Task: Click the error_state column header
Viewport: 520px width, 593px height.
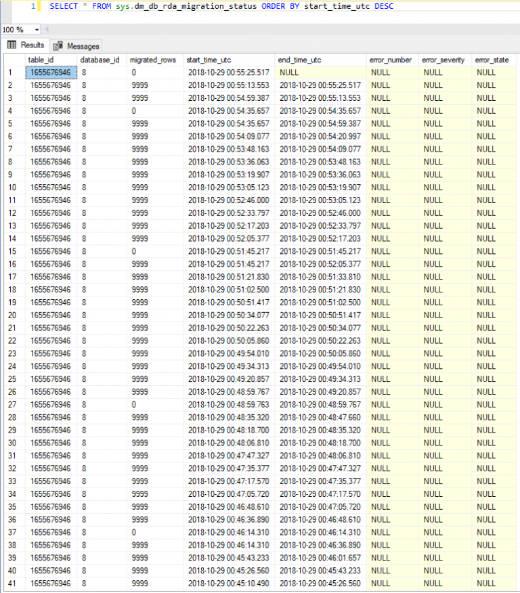Action: [493, 60]
